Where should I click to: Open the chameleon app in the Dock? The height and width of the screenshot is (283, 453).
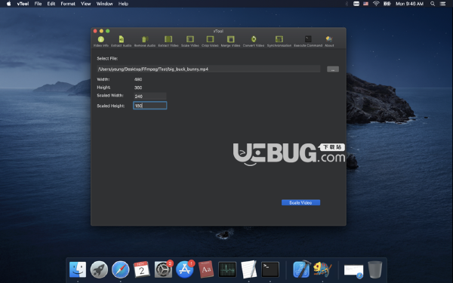click(322, 269)
